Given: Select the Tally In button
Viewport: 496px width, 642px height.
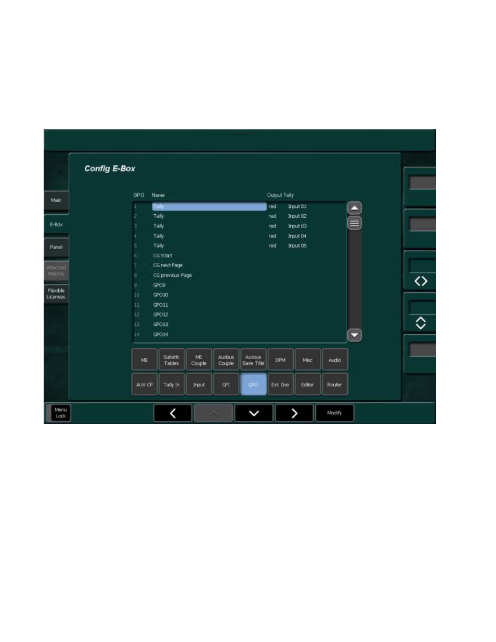Looking at the screenshot, I should point(172,385).
